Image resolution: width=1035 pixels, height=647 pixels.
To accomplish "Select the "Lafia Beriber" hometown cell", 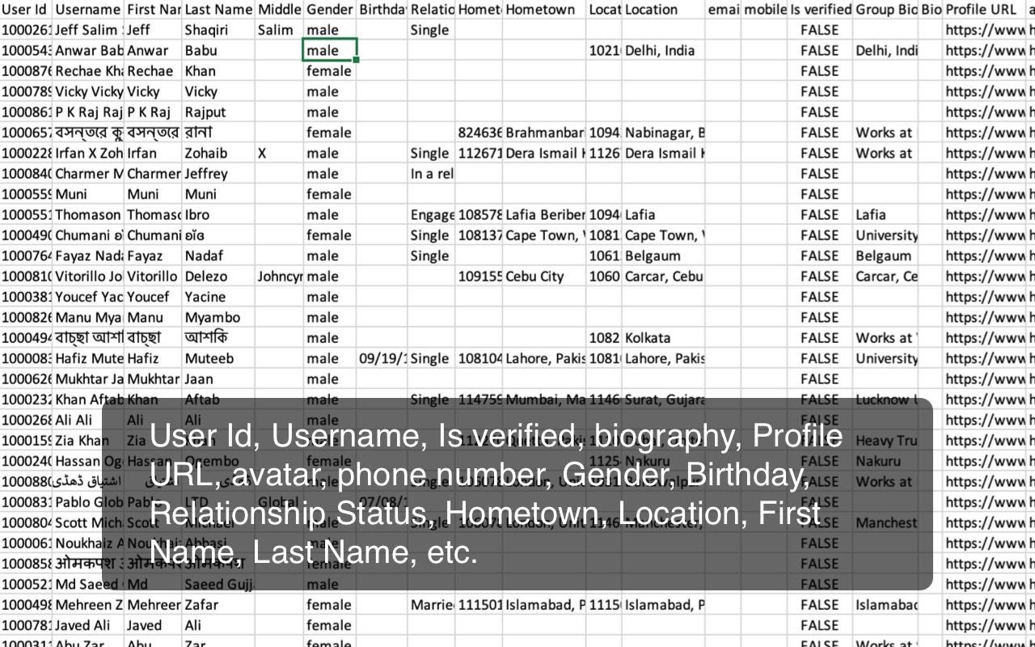I will point(544,215).
